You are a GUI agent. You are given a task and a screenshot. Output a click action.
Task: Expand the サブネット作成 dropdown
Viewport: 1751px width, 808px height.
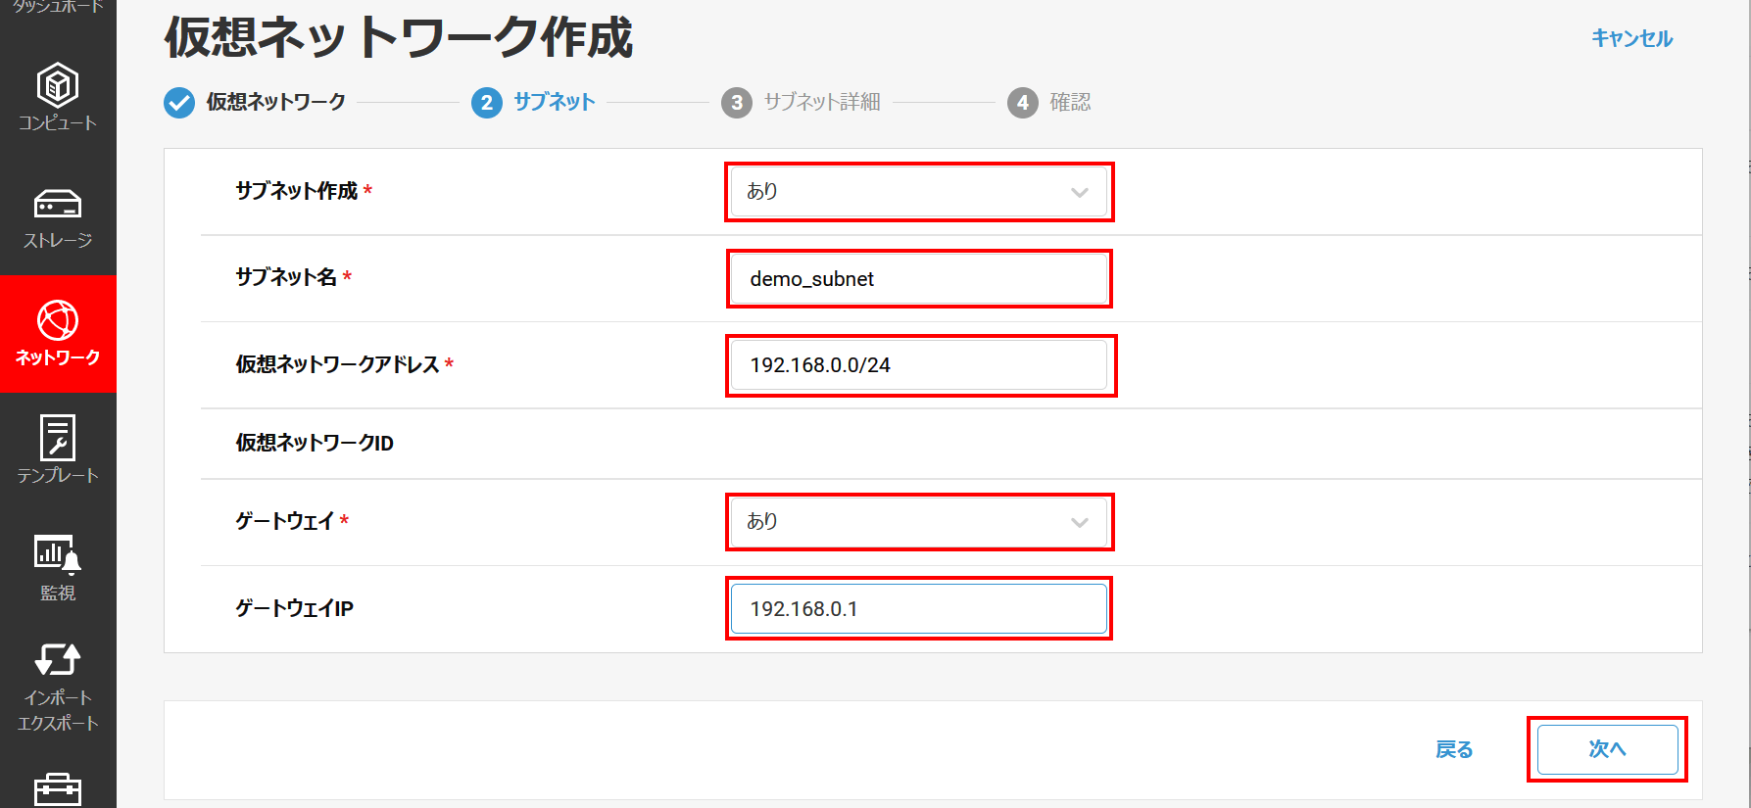pyautogui.click(x=918, y=192)
